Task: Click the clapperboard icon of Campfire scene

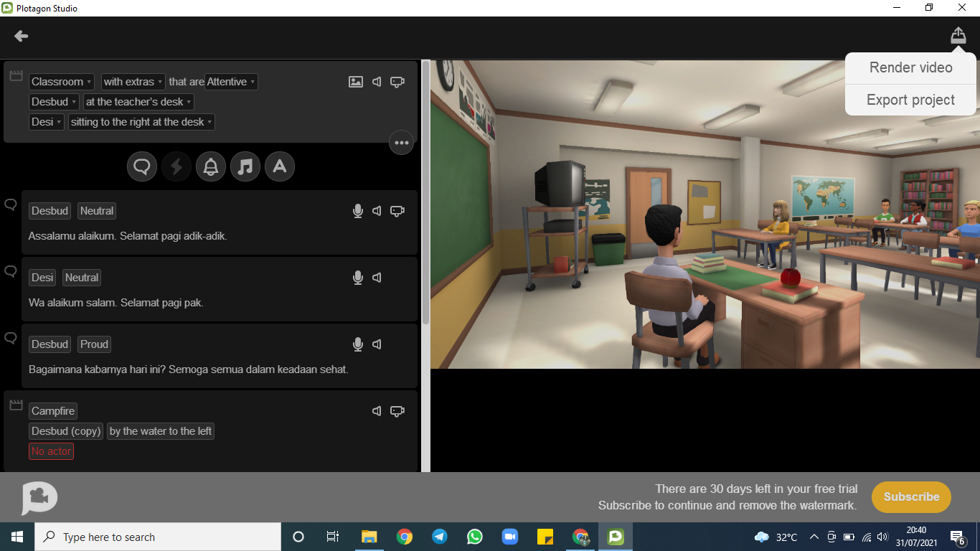Action: coord(16,405)
